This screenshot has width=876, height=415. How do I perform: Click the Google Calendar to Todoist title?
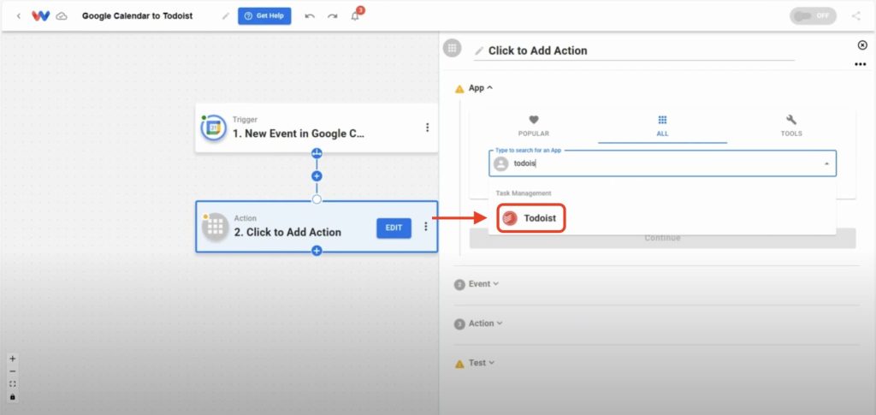pyautogui.click(x=138, y=16)
